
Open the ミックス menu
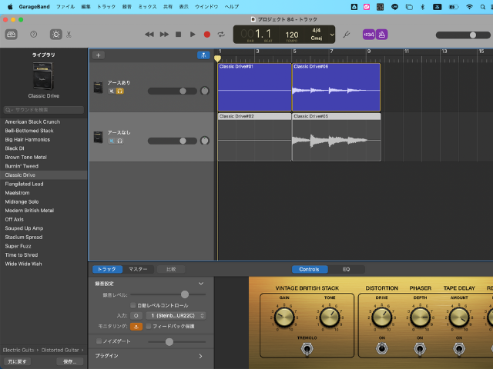pos(147,7)
